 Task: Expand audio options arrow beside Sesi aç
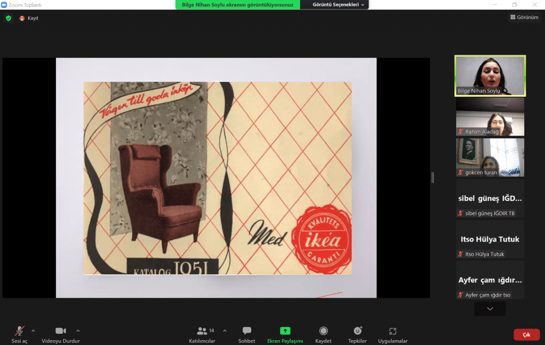tap(33, 330)
